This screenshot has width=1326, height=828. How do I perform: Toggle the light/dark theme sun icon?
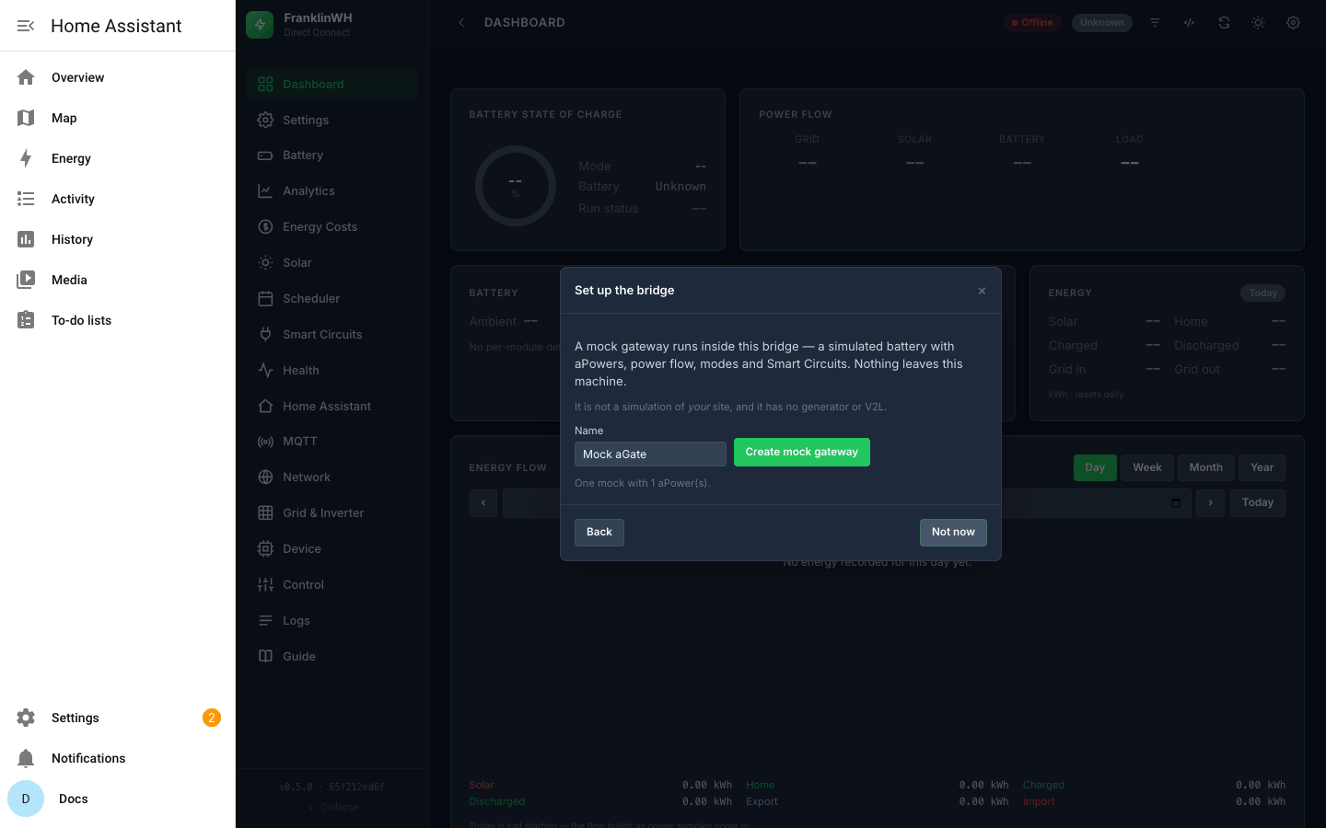click(1258, 23)
